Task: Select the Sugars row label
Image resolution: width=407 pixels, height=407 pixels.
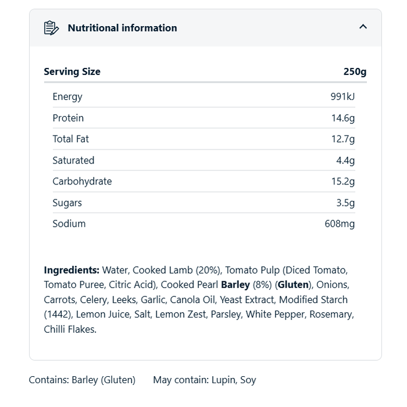Action: [x=67, y=203]
